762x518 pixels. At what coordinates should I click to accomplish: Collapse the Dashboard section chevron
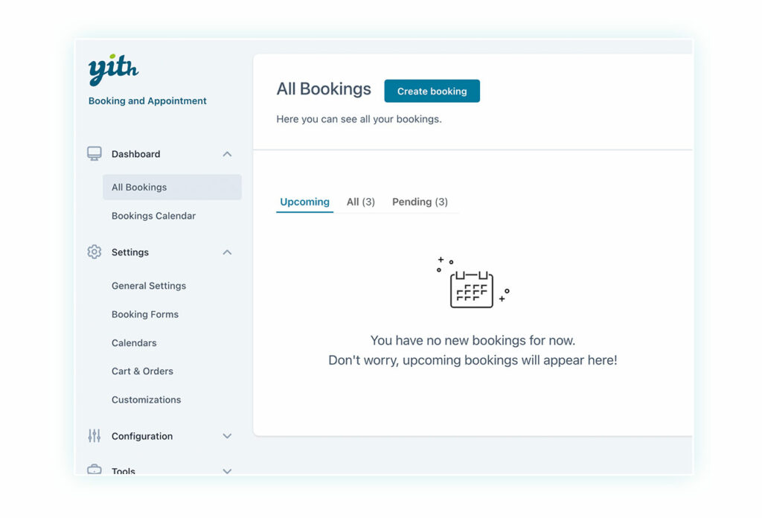227,154
